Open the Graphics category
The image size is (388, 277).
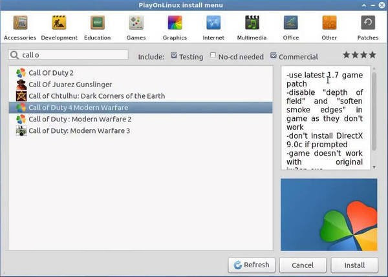[x=175, y=28]
